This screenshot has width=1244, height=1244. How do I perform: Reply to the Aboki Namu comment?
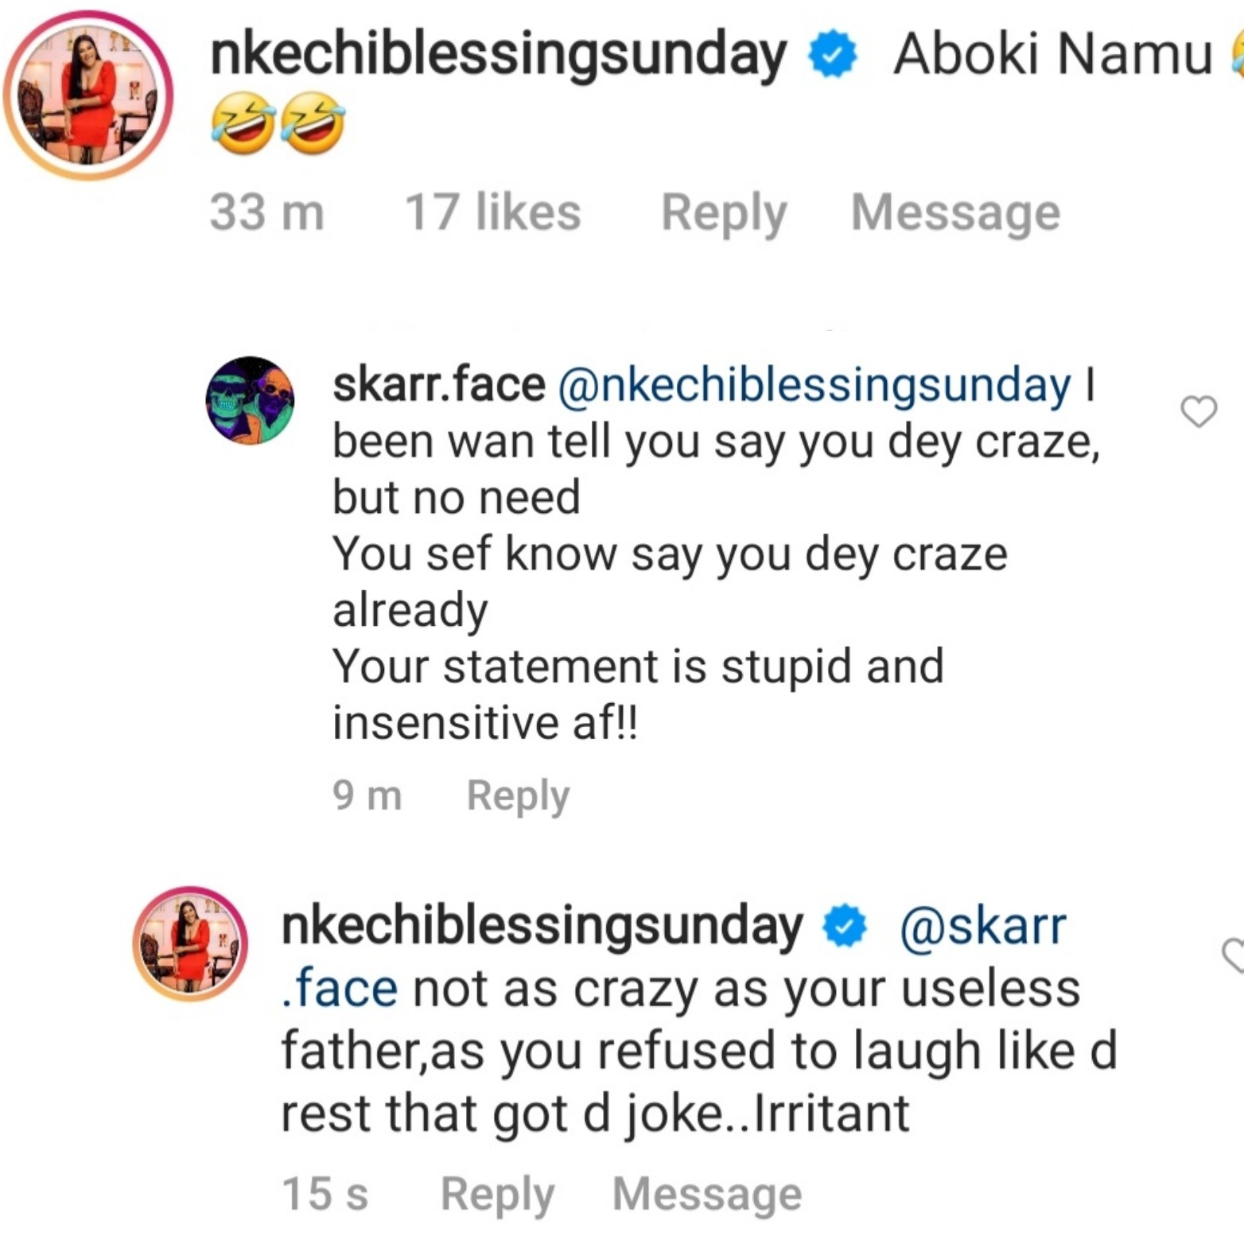click(723, 213)
